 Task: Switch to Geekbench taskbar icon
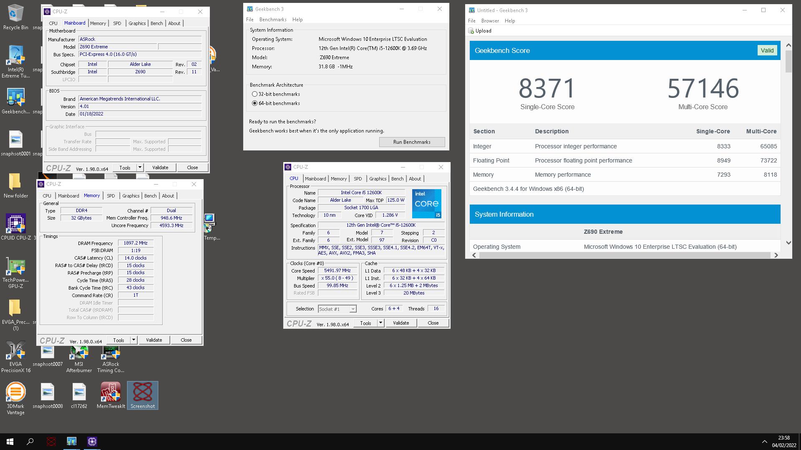click(x=72, y=442)
